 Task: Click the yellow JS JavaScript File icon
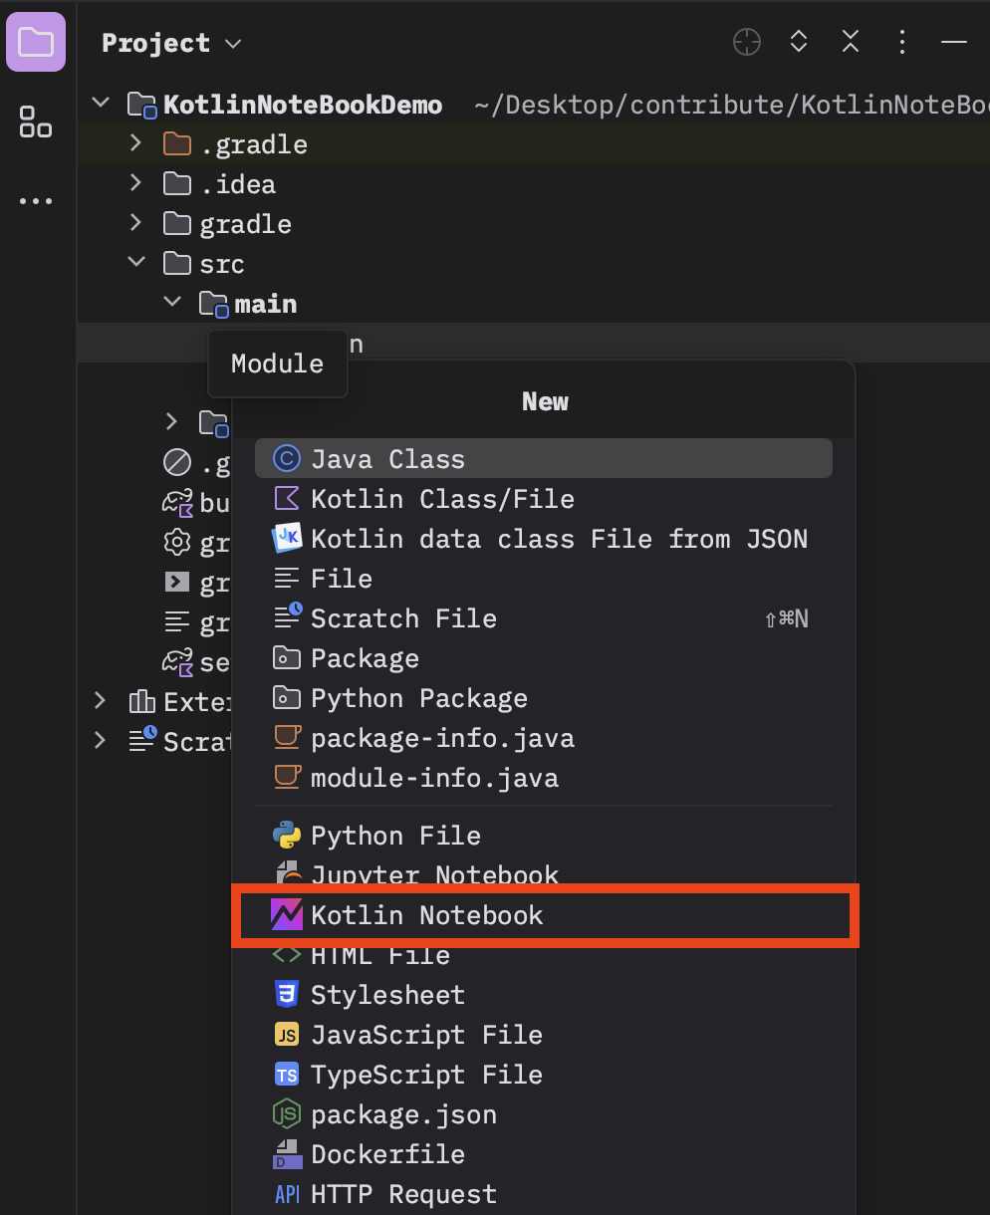[x=287, y=1035]
